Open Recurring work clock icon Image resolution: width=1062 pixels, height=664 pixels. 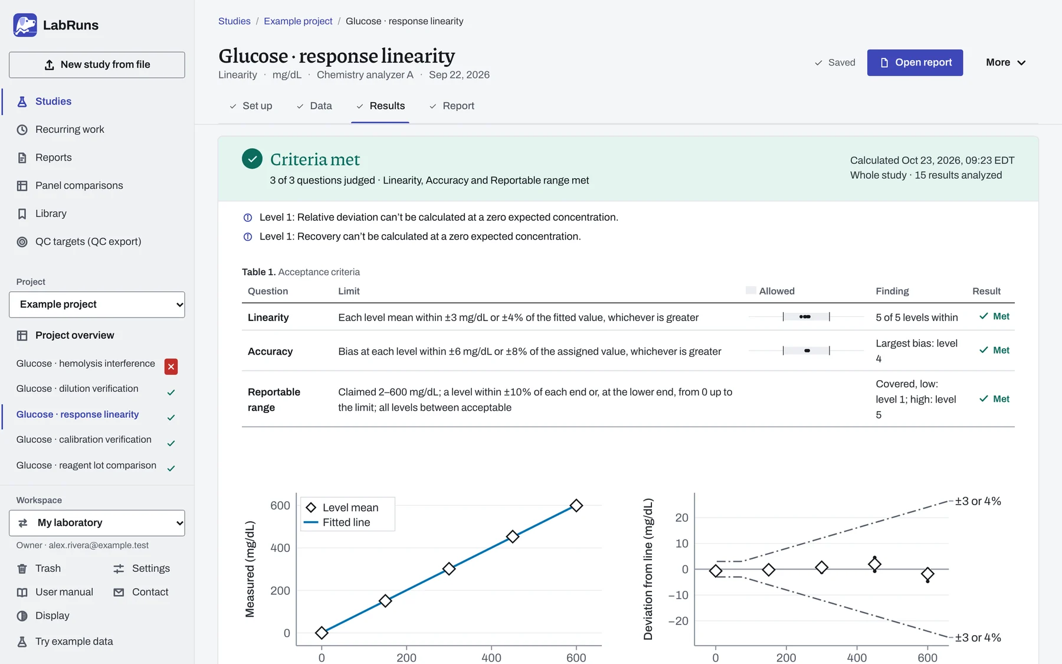click(x=22, y=130)
